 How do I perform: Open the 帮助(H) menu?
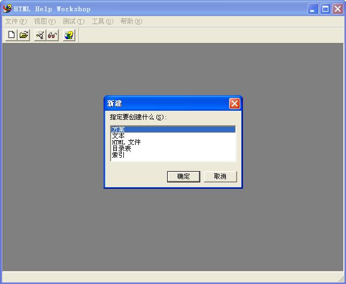click(131, 21)
